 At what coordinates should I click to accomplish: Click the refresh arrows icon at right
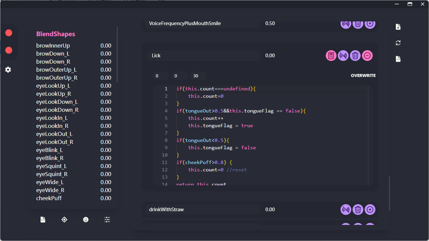[398, 43]
